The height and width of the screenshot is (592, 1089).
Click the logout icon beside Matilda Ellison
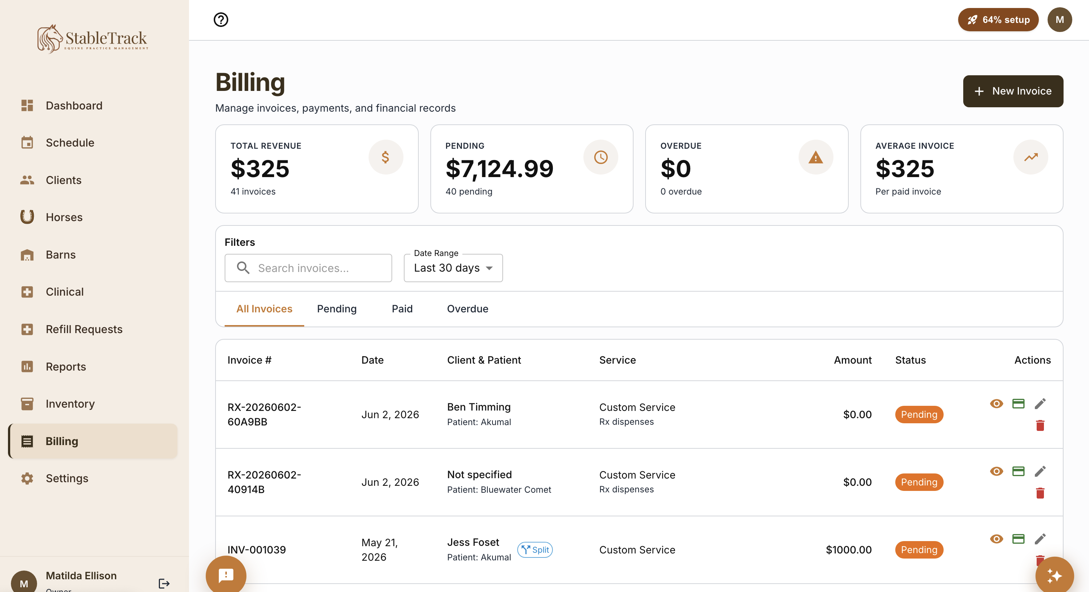(x=164, y=584)
